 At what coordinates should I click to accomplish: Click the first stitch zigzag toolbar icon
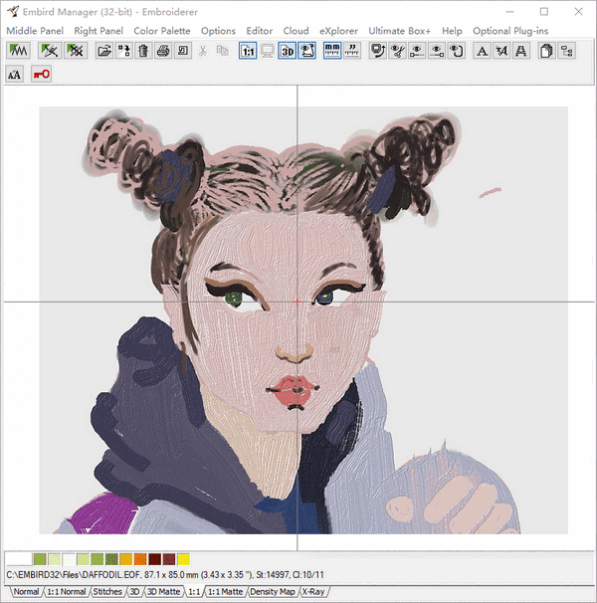[17, 51]
